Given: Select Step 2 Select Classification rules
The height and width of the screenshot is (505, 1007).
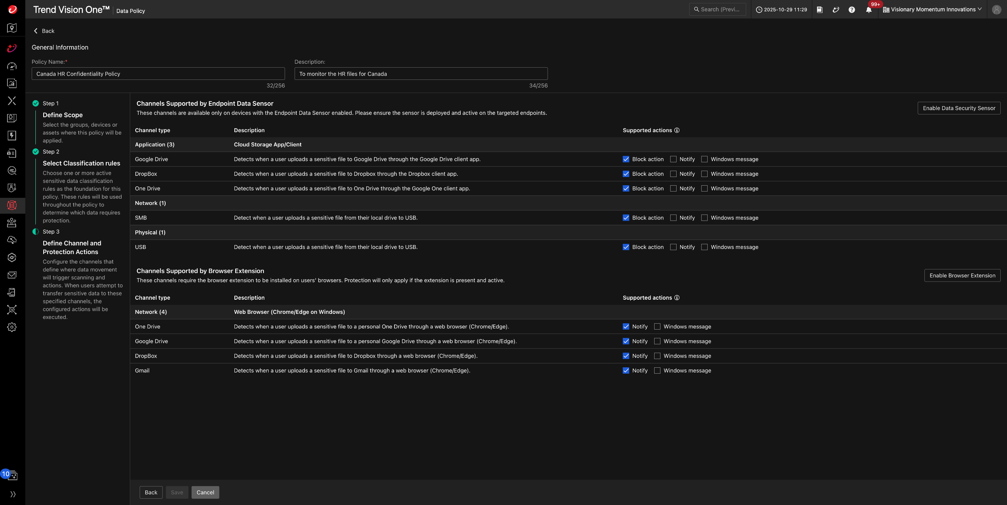Looking at the screenshot, I should pyautogui.click(x=81, y=163).
